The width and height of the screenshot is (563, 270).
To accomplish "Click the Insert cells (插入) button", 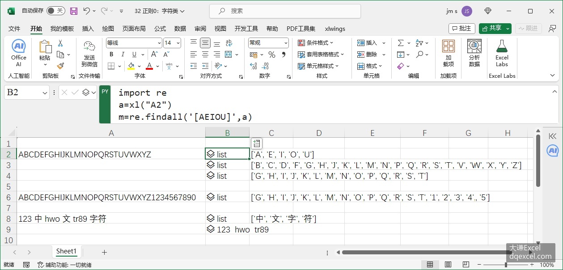I will click(368, 43).
